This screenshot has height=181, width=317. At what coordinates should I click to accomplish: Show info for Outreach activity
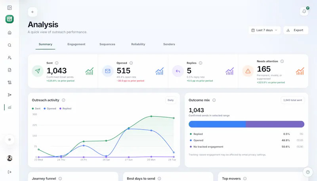coord(63,100)
